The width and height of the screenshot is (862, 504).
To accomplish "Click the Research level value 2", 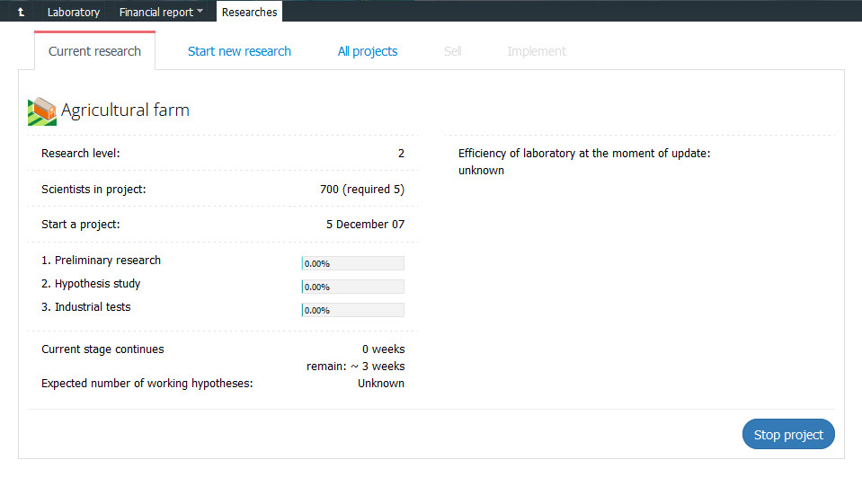I will point(401,154).
